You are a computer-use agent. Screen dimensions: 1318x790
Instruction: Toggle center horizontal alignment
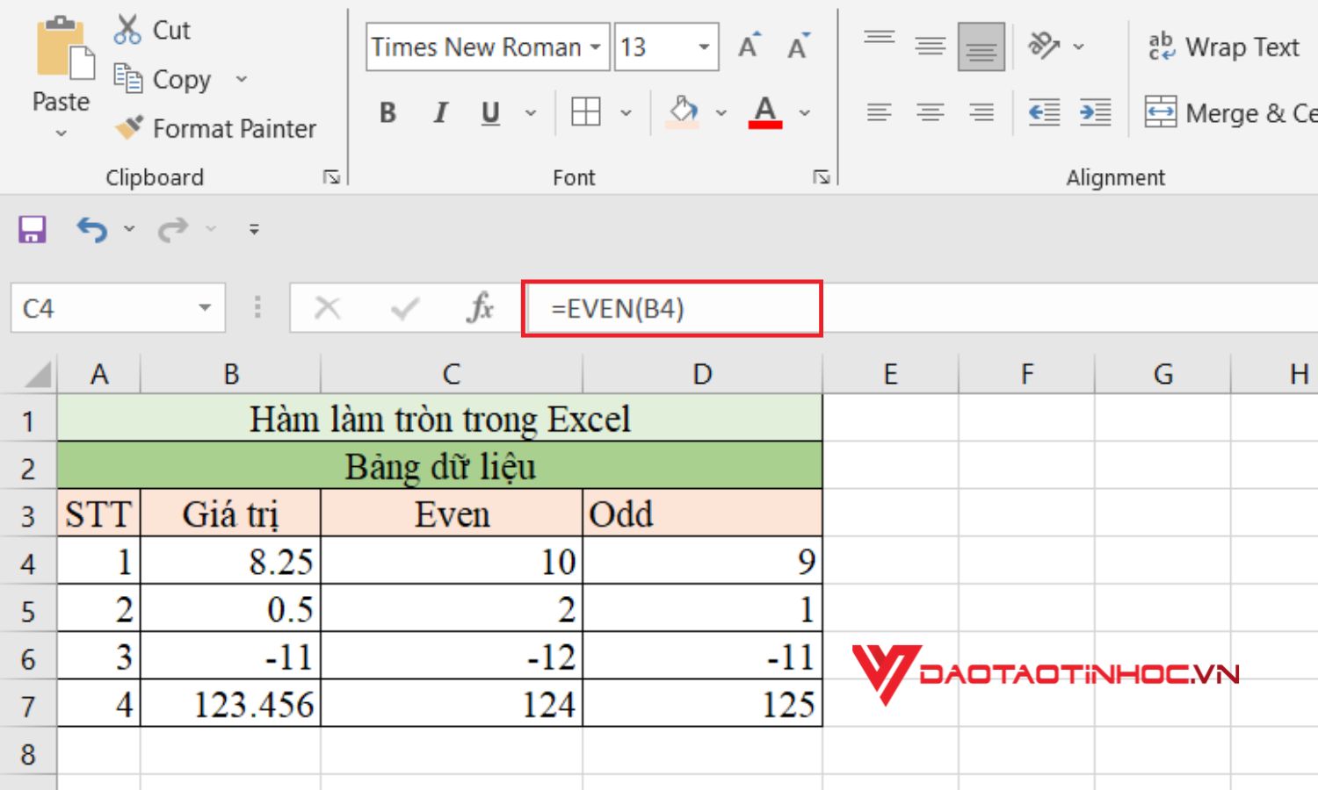929,111
